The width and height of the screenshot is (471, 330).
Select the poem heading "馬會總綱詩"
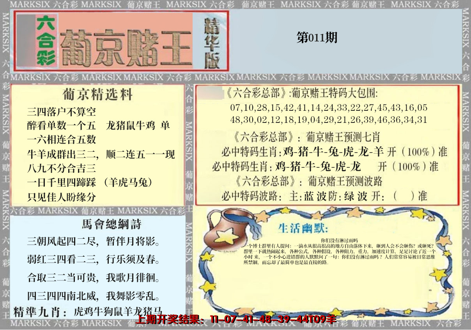112,225
